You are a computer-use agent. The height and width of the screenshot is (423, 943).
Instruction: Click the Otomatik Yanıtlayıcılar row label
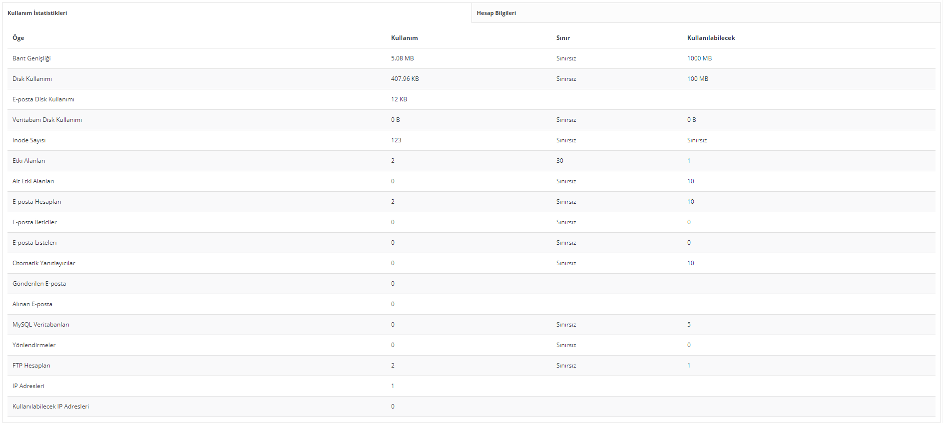(x=44, y=263)
